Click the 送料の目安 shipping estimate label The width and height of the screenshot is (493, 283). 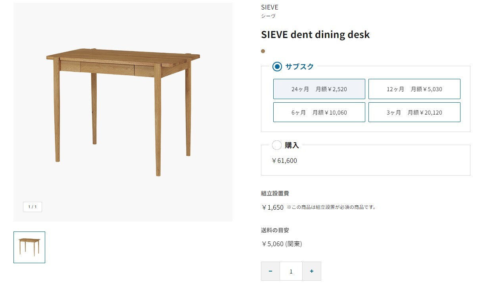(275, 230)
